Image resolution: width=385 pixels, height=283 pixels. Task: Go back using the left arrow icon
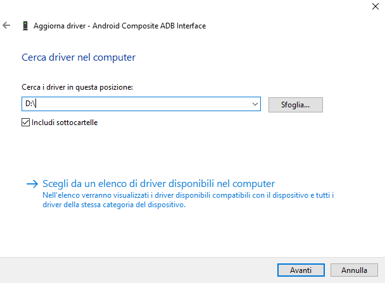pos(6,25)
